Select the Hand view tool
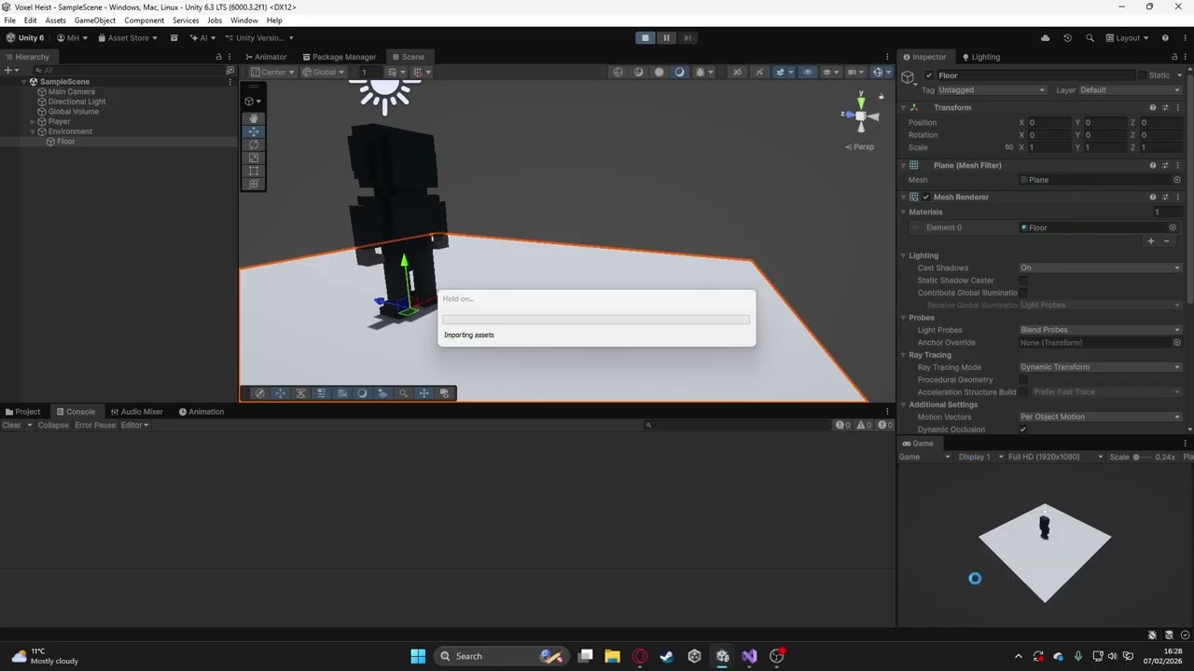 pyautogui.click(x=253, y=118)
